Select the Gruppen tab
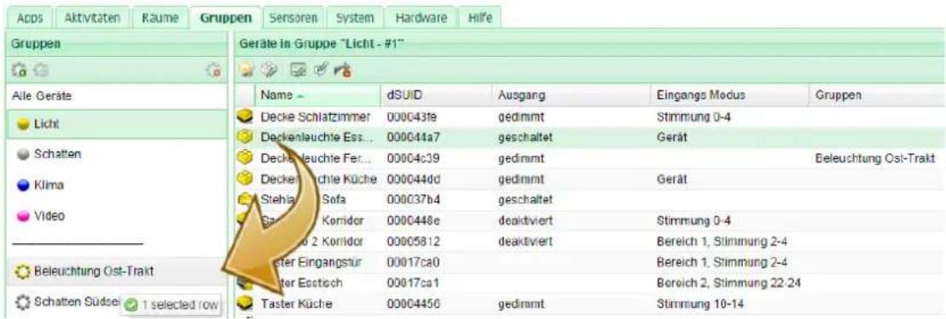Screen dimensions: 946x319 [226, 18]
